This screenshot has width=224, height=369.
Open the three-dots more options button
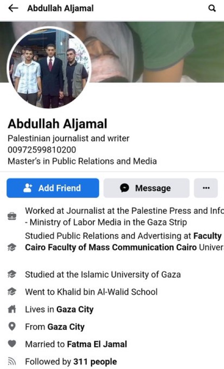coord(206,188)
